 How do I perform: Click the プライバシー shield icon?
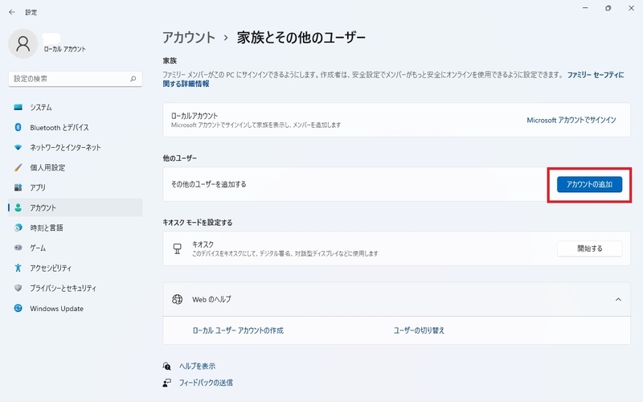[x=18, y=288]
